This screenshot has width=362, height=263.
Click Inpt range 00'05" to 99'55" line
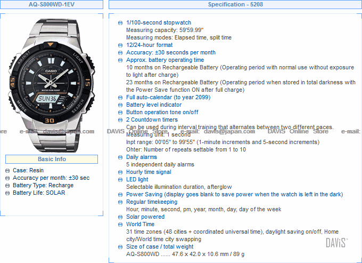[x=223, y=142]
